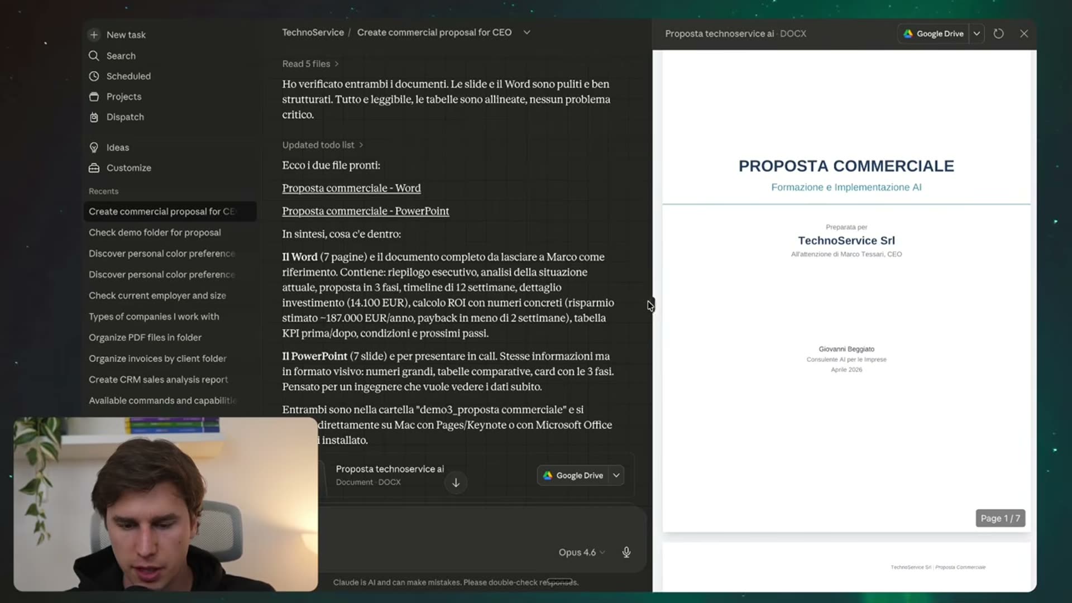Open Proposta commerciale - PowerPoint link
The image size is (1072, 603).
(365, 211)
